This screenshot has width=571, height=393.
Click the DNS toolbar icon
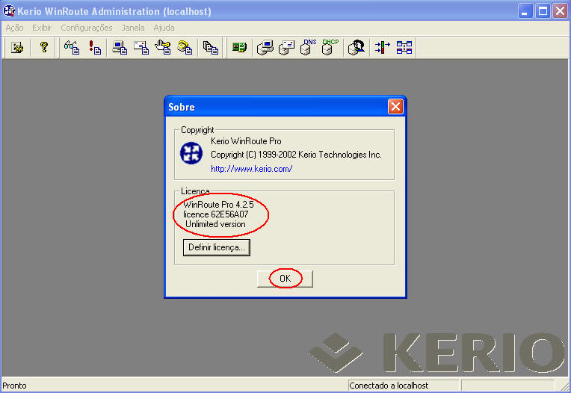point(308,48)
